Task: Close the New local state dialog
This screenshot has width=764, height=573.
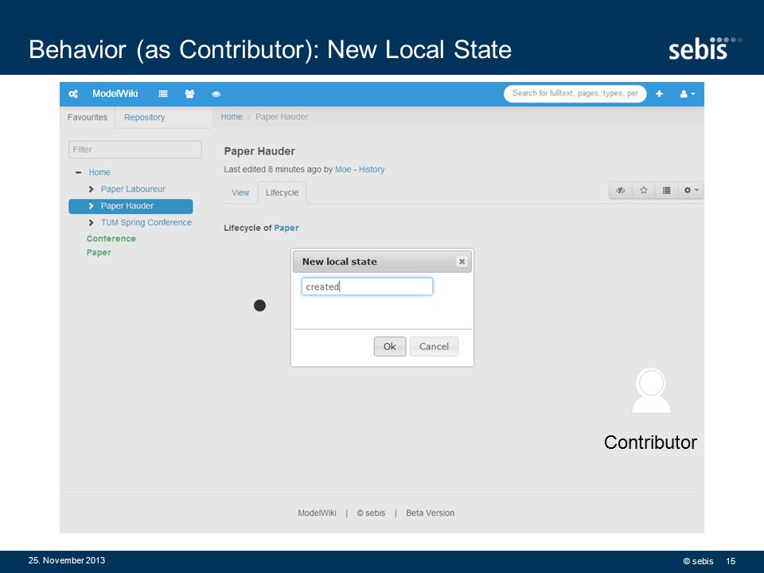Action: click(x=462, y=262)
